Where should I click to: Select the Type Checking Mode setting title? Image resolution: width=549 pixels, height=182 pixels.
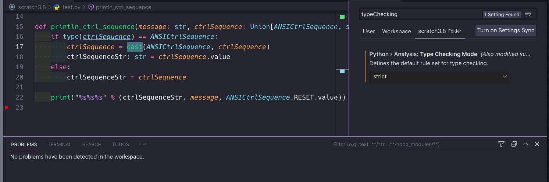pos(423,54)
